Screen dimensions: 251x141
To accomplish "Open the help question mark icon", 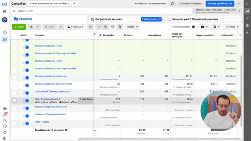I will click(5, 126).
